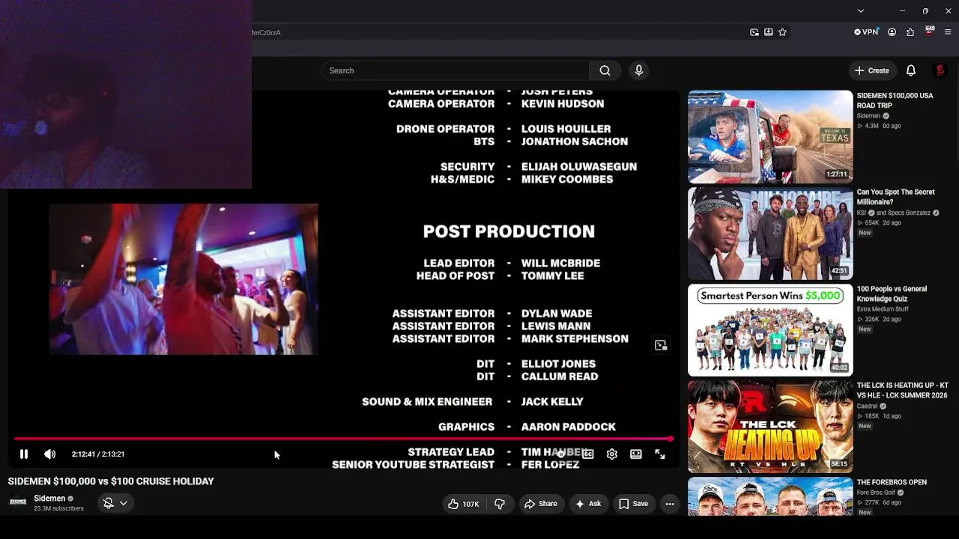This screenshot has height=539, width=959.
Task: Click the 23.3M subscribers text
Action: pos(58,509)
